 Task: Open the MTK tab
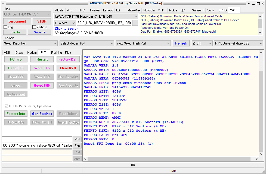pos(161,10)
